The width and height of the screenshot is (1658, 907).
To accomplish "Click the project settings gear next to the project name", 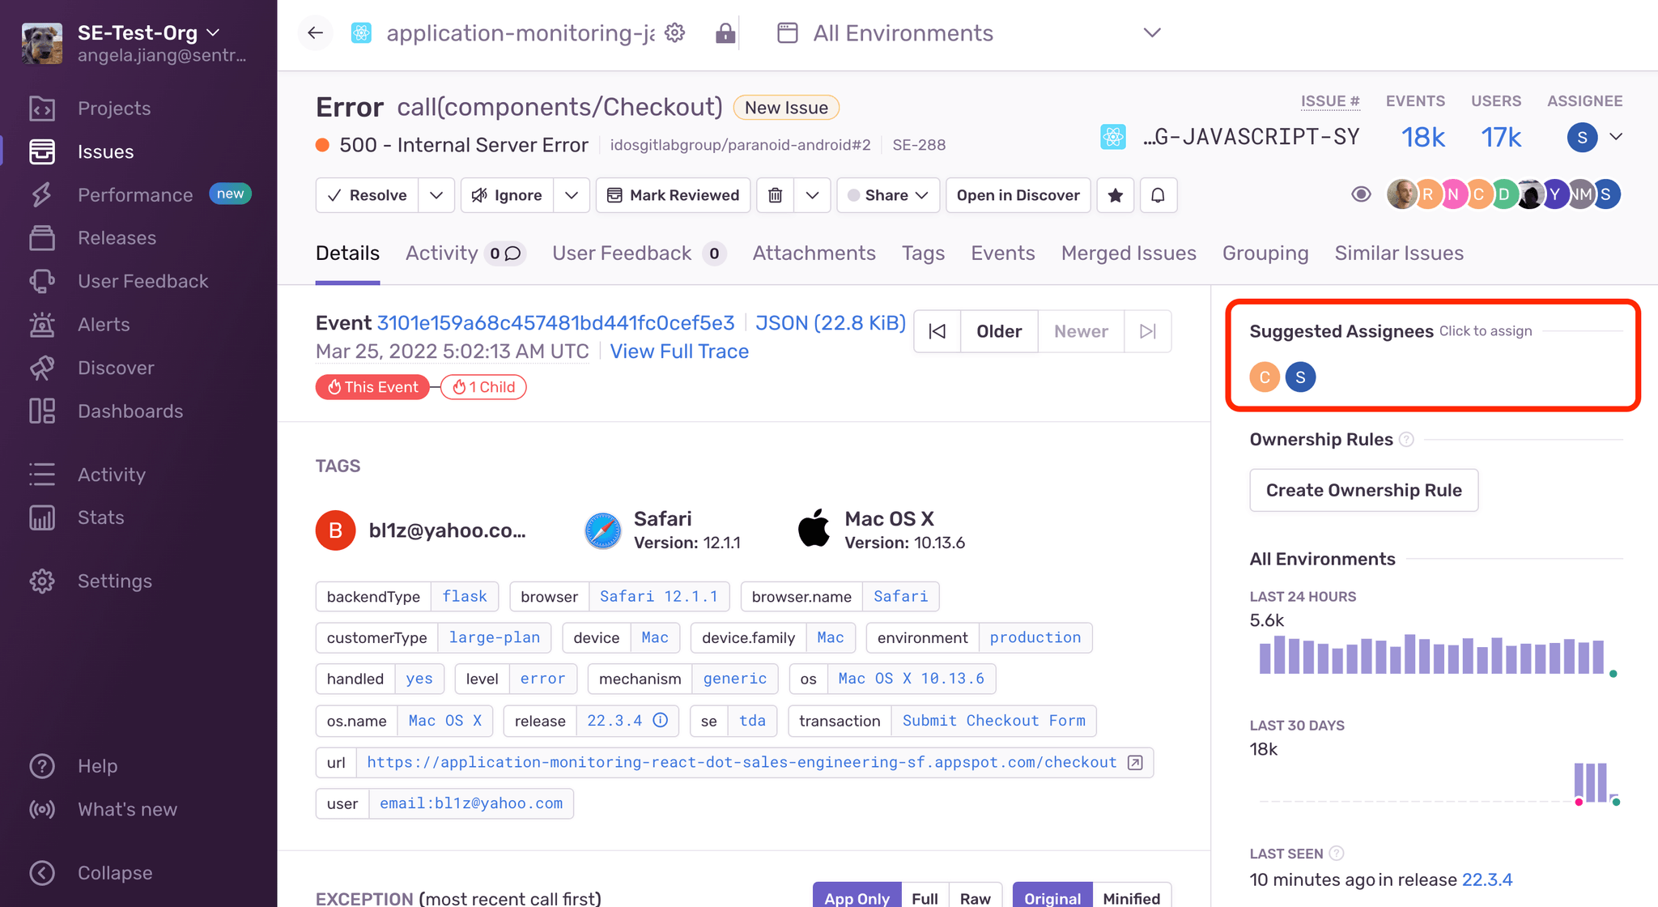I will pyautogui.click(x=674, y=32).
